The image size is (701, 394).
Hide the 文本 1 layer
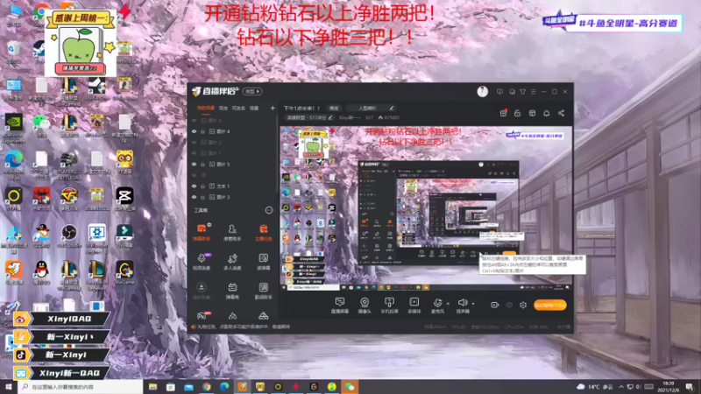click(194, 186)
